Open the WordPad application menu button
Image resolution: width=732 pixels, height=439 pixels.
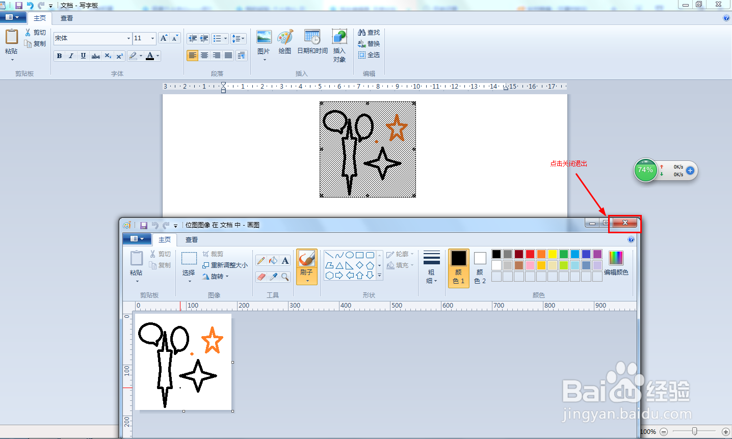click(13, 17)
